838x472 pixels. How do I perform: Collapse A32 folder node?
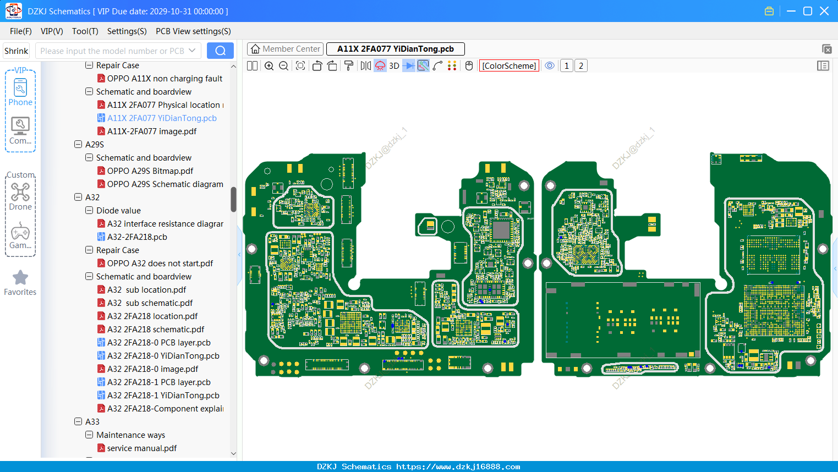click(x=78, y=197)
